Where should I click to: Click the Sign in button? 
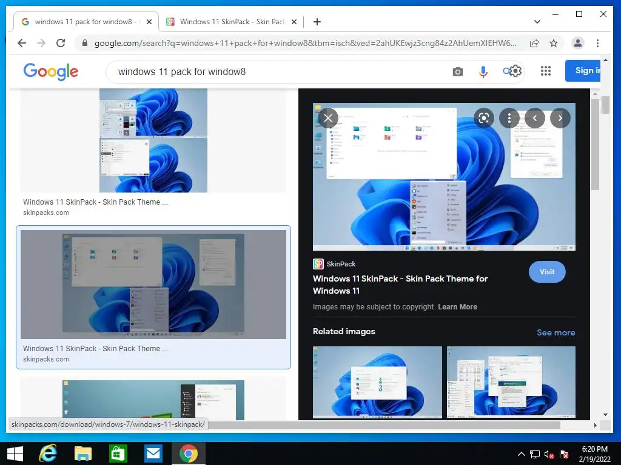pyautogui.click(x=583, y=71)
